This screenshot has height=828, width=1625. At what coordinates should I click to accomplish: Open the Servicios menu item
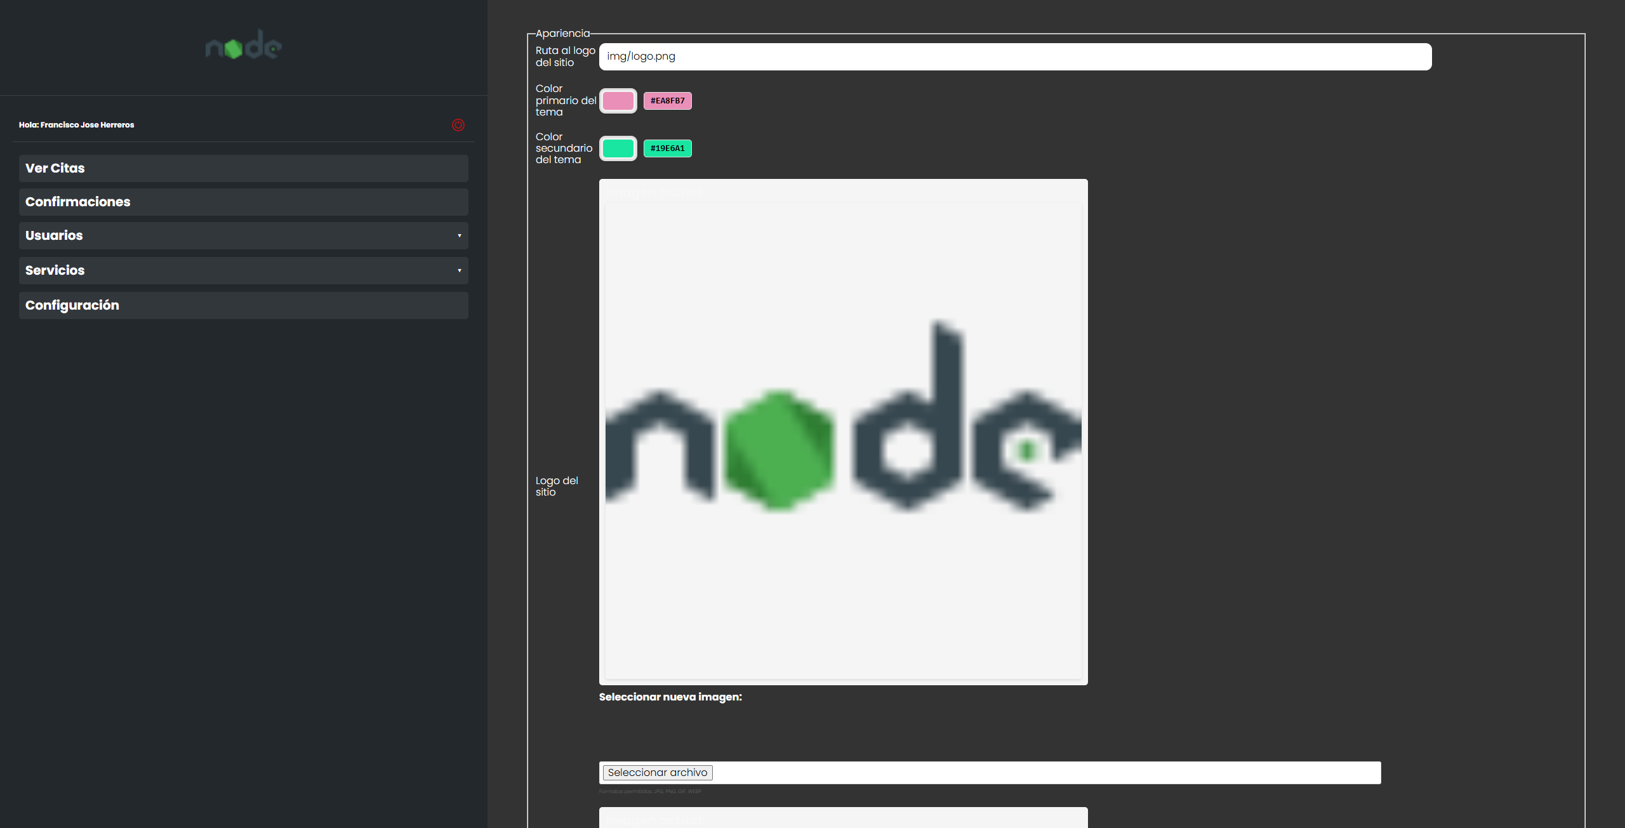[244, 270]
